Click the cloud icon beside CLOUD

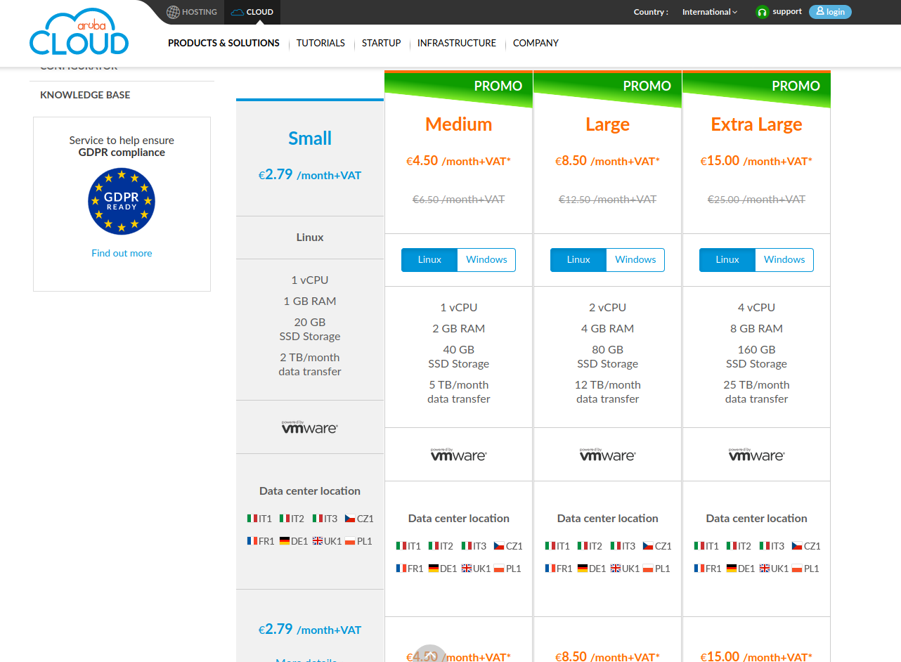pos(238,12)
